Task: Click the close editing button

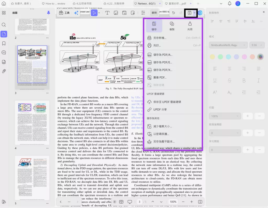Action: [x=154, y=13]
